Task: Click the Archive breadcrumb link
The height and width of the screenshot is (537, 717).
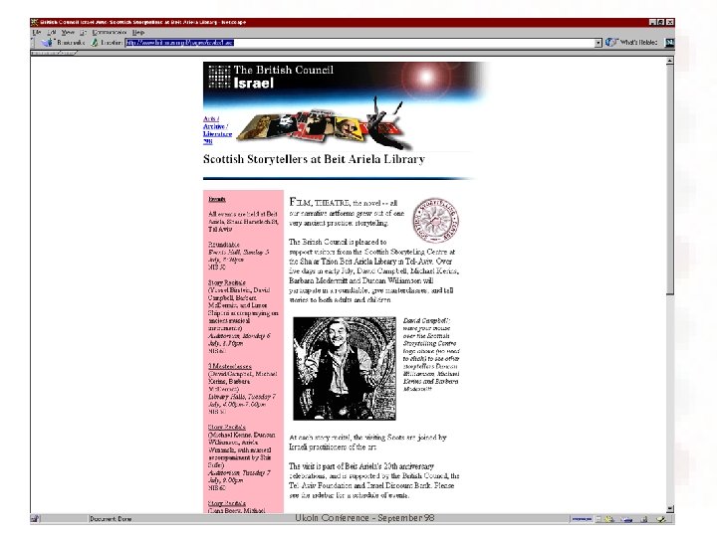Action: (215, 126)
